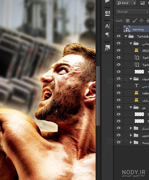The image size is (149, 180).
Task: Collapse the عنوان group
Action: (x=131, y=79)
